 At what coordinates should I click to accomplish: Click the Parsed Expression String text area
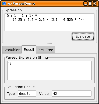click(x=49, y=71)
